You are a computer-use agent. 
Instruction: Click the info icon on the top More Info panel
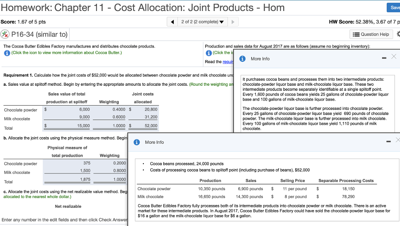(x=243, y=58)
